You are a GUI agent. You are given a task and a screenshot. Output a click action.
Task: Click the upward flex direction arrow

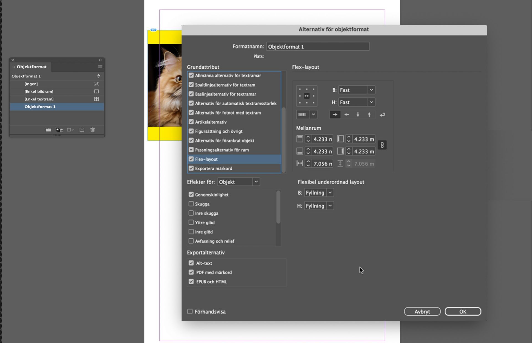[x=369, y=114]
